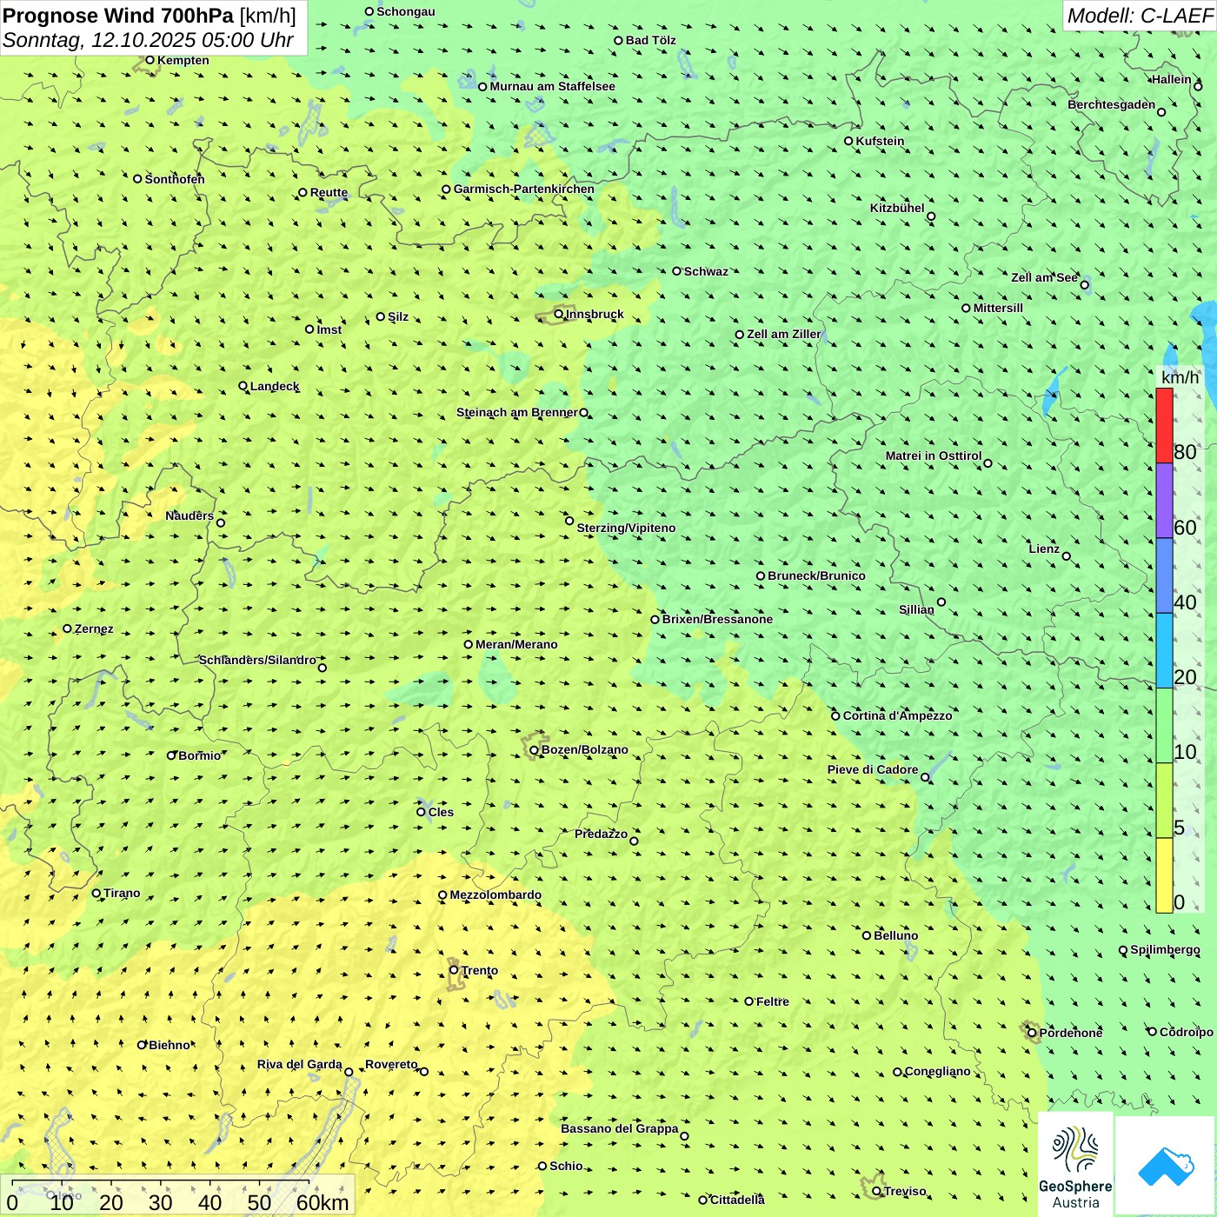The image size is (1217, 1217).
Task: Click the Hallein city label
Action: 1172,79
